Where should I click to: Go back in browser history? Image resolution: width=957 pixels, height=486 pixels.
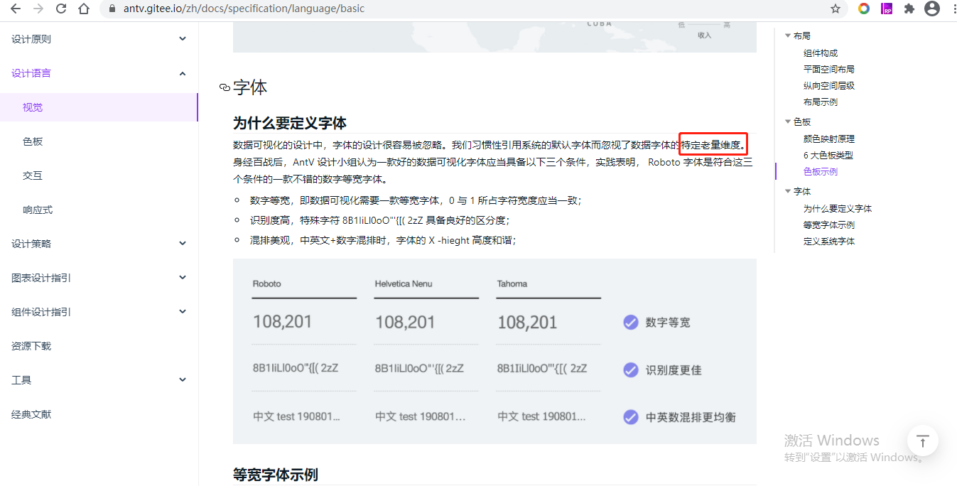point(16,9)
